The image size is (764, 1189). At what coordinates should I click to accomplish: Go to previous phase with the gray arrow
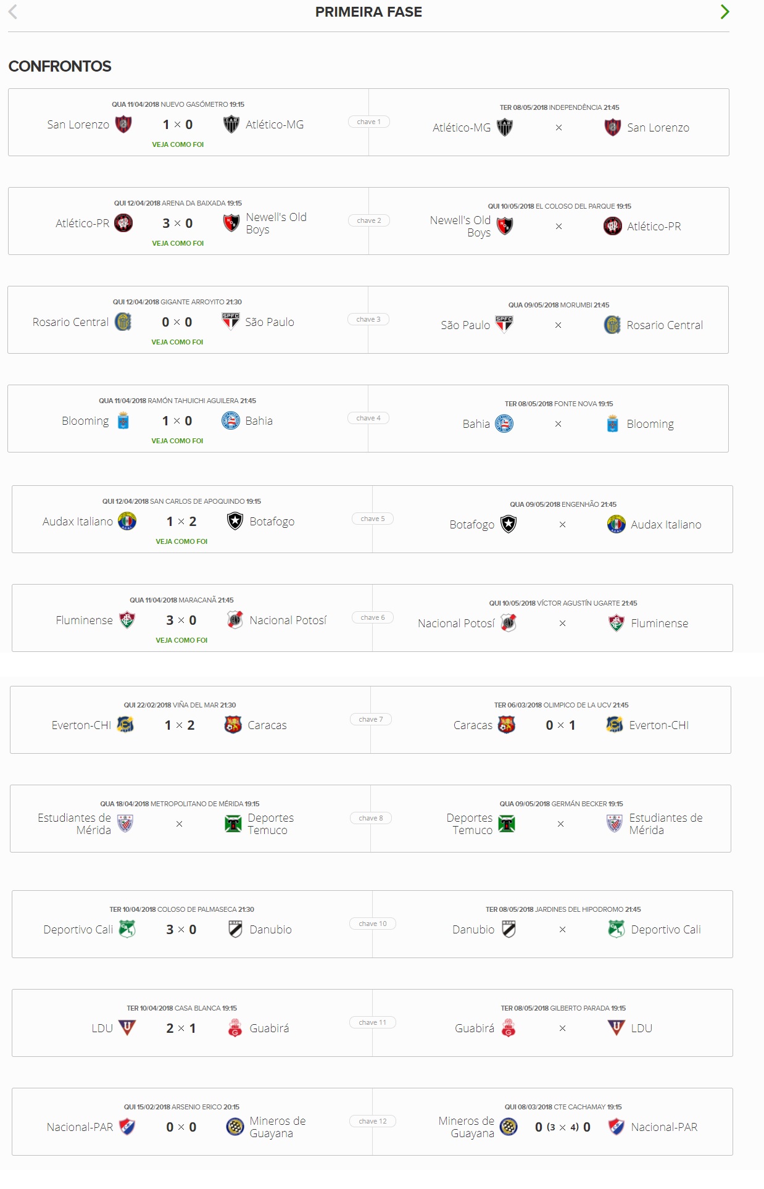click(x=13, y=12)
